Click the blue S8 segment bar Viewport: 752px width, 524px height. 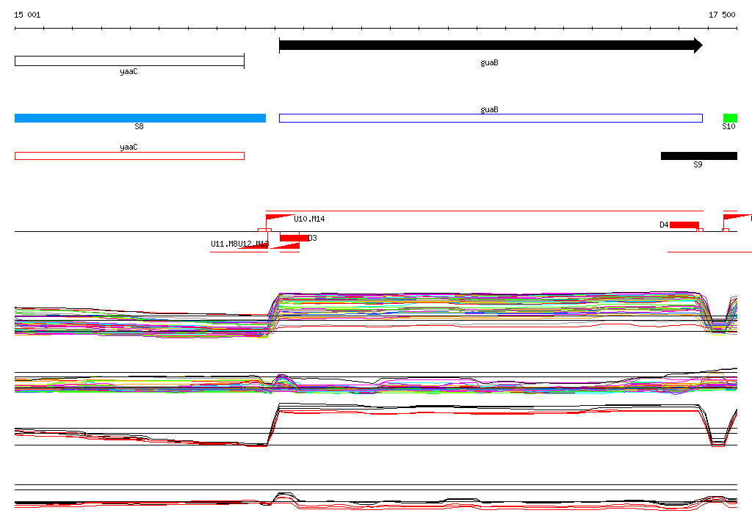pyautogui.click(x=140, y=118)
